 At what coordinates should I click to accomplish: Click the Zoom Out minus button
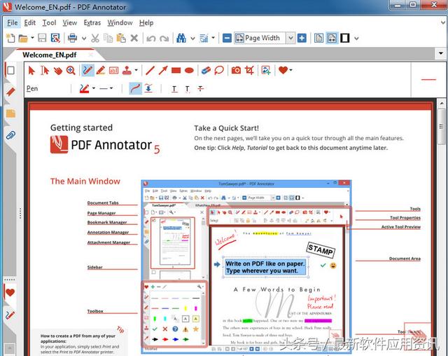227,38
